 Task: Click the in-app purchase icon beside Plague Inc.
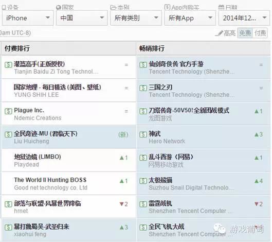tap(8, 111)
